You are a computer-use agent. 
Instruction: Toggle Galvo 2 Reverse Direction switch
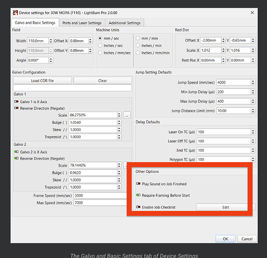click(16, 158)
